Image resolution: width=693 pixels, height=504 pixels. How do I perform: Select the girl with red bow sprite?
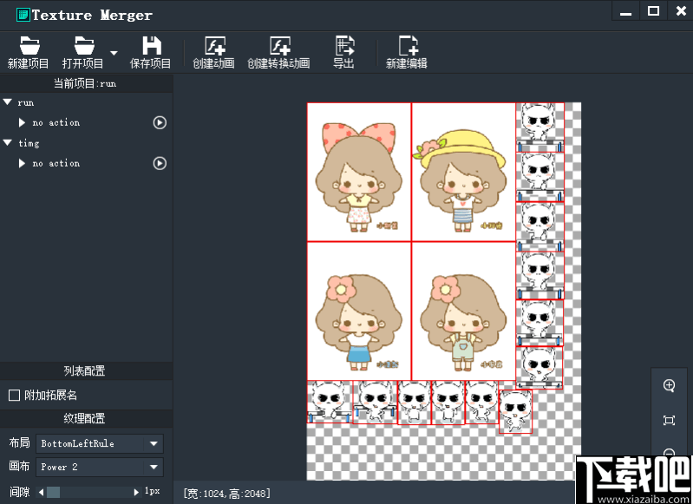[359, 172]
